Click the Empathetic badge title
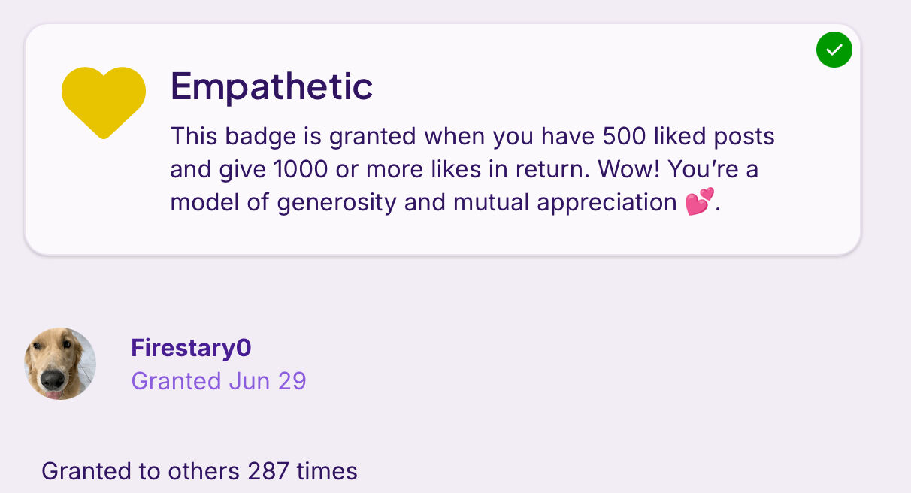 point(271,86)
